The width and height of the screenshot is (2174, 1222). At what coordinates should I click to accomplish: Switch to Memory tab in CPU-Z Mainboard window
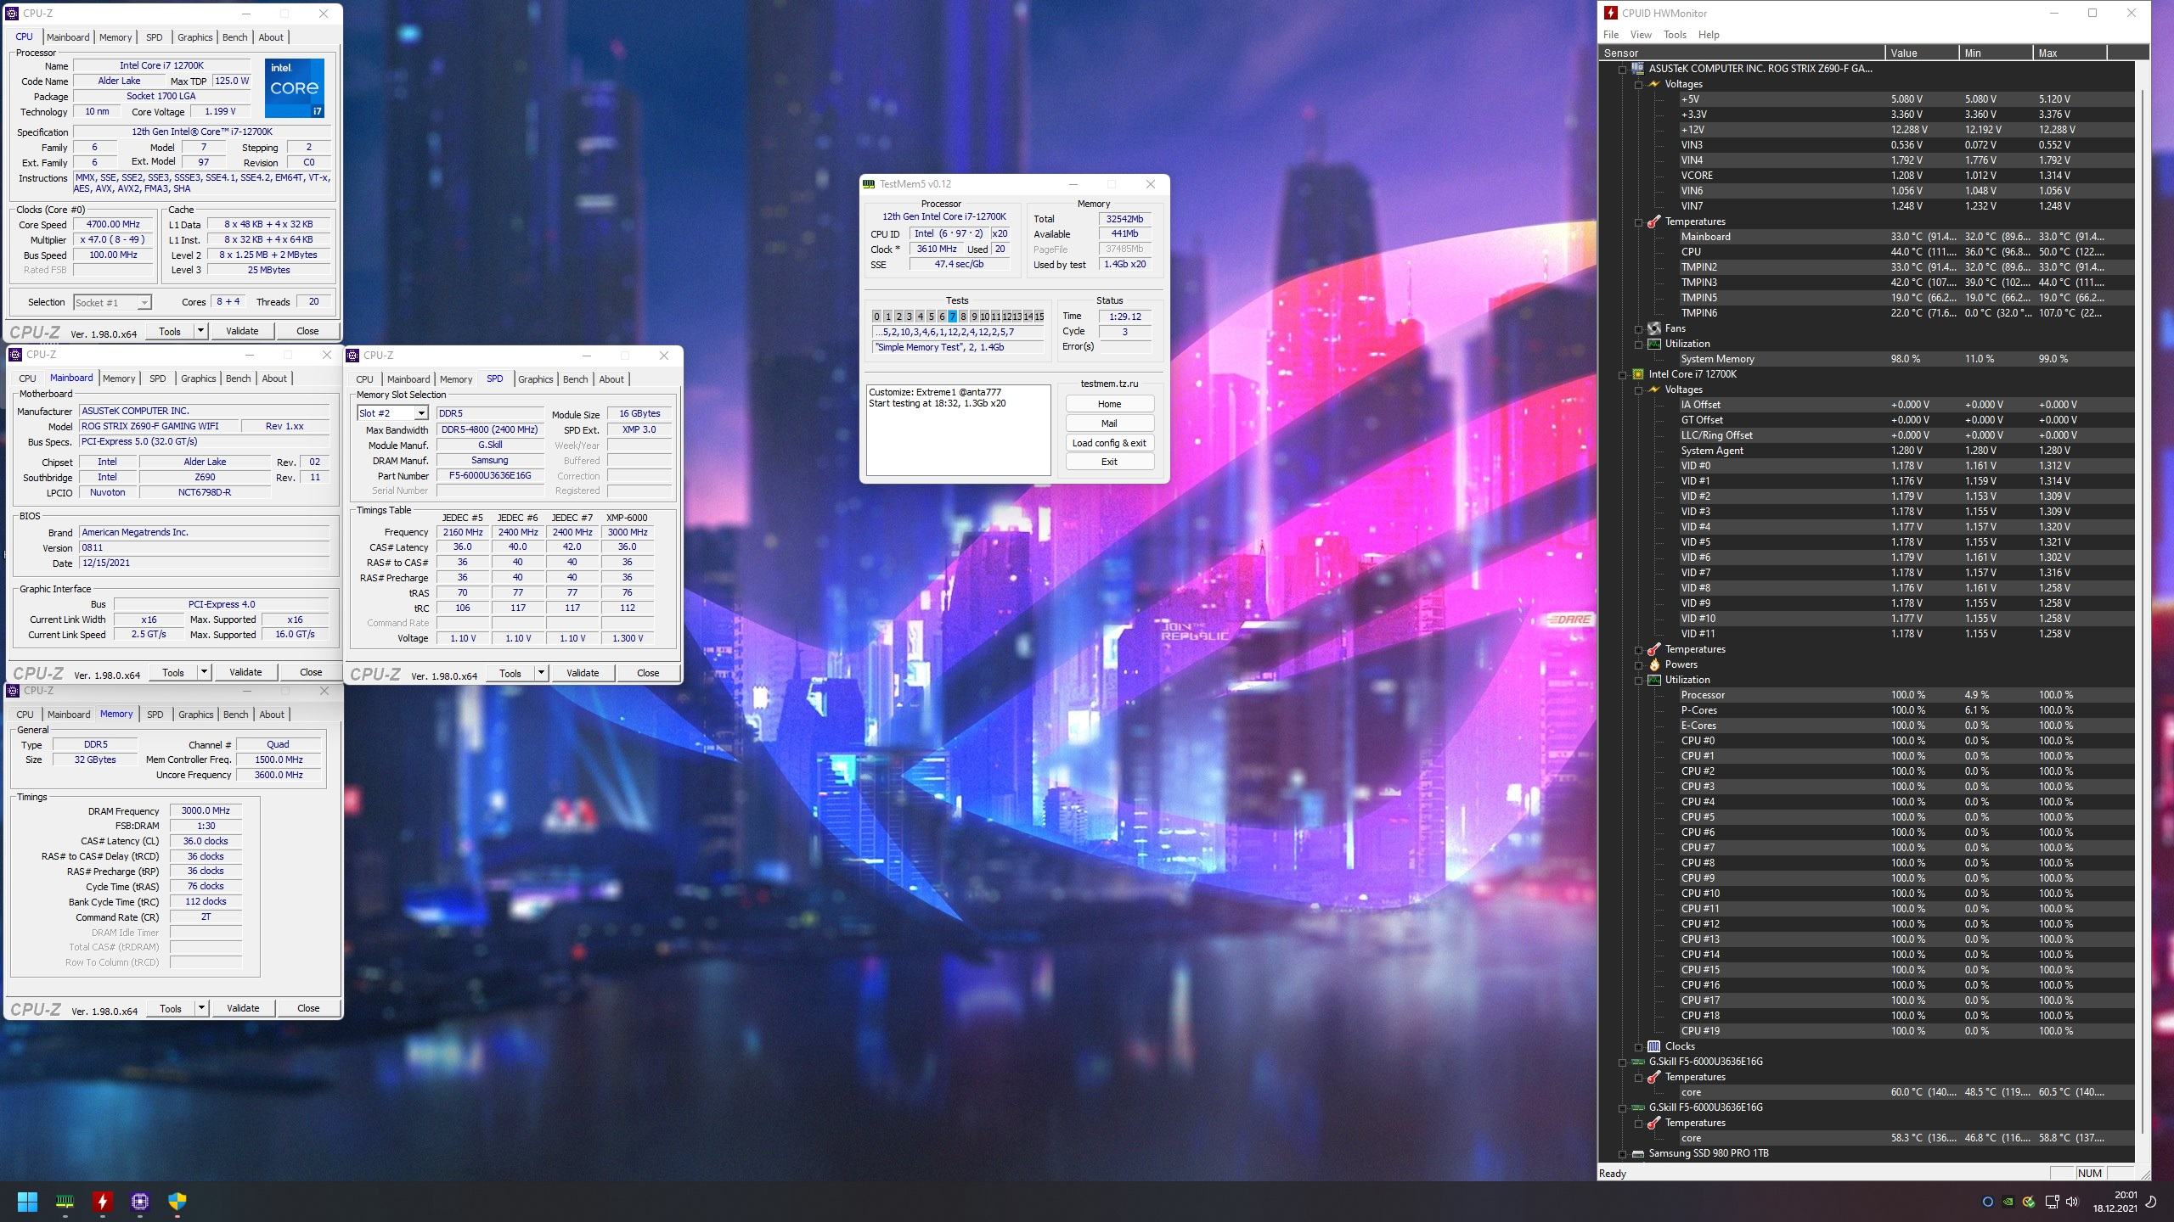pos(119,378)
